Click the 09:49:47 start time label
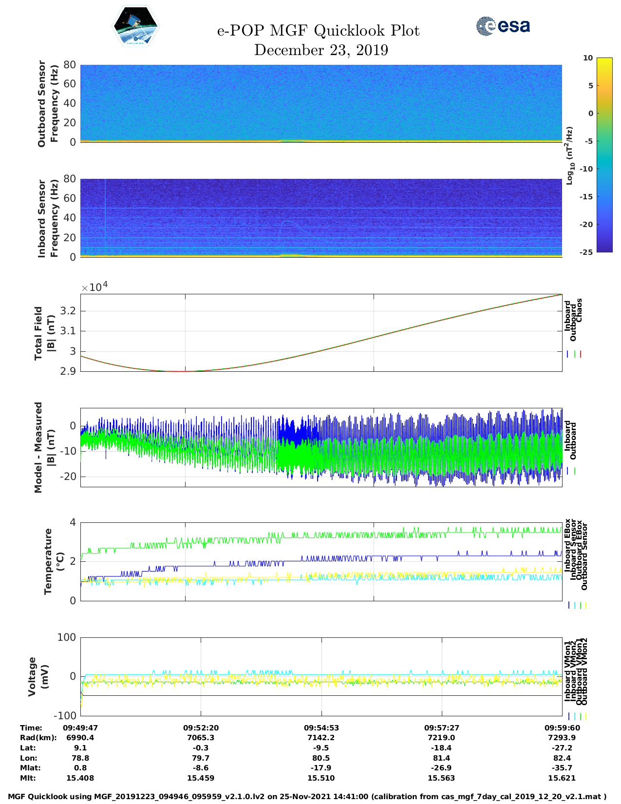This screenshot has height=804, width=621. (80, 727)
